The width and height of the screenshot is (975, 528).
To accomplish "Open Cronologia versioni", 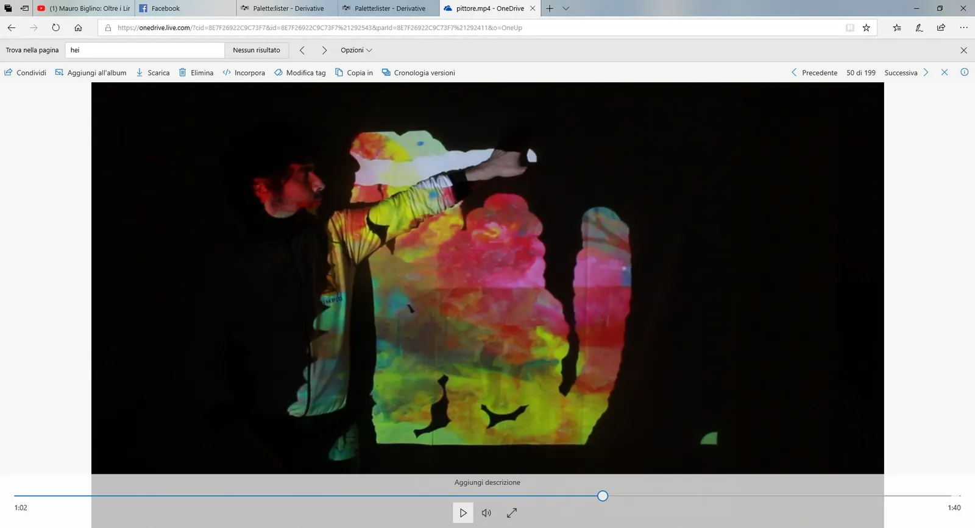I will pyautogui.click(x=419, y=72).
